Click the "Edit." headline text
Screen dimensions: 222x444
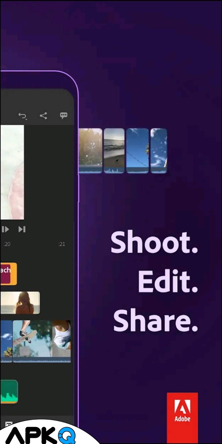pos(168,282)
